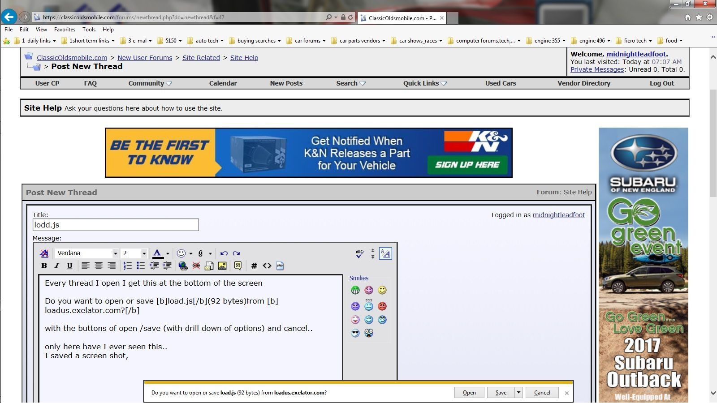
Task: Wrap HTML tags using the <> icon
Action: click(267, 266)
